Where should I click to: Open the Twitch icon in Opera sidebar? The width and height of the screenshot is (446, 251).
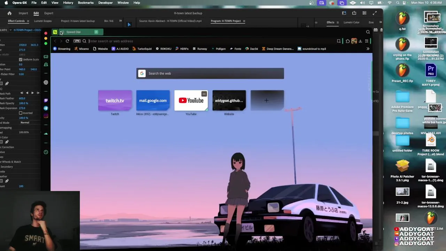pyautogui.click(x=46, y=100)
